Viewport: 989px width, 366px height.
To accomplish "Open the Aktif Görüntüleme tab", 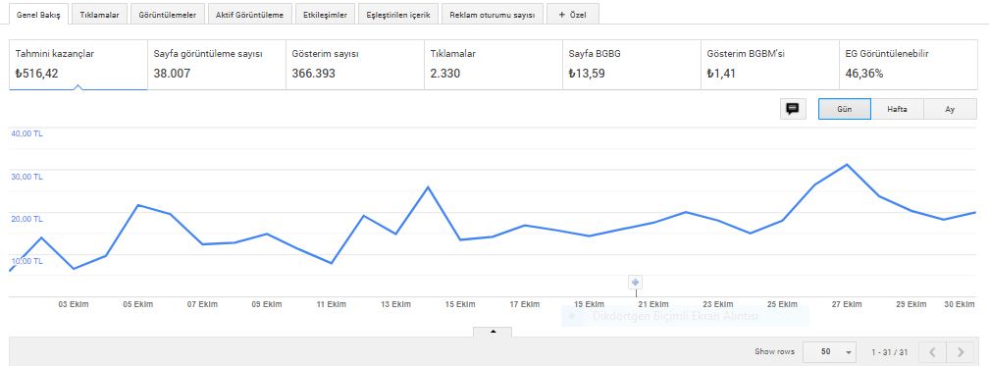I will click(x=250, y=15).
